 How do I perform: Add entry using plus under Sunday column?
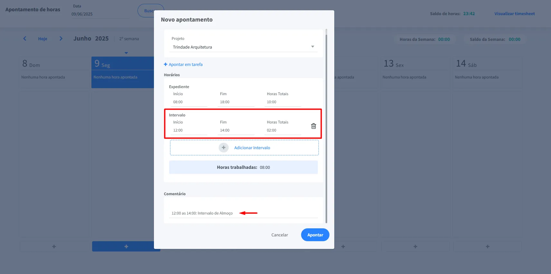[x=54, y=246]
